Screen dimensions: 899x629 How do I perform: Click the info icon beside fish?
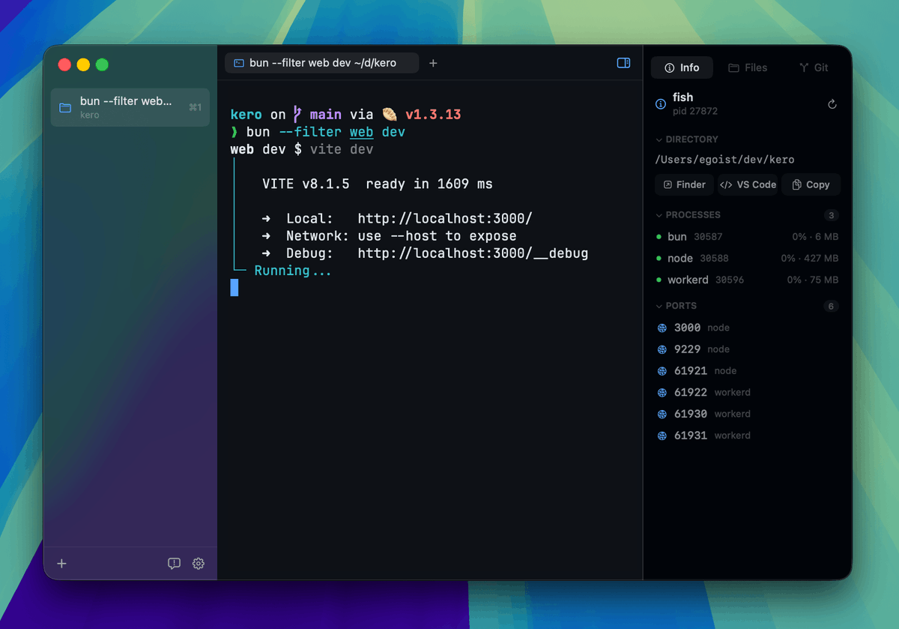tap(661, 104)
